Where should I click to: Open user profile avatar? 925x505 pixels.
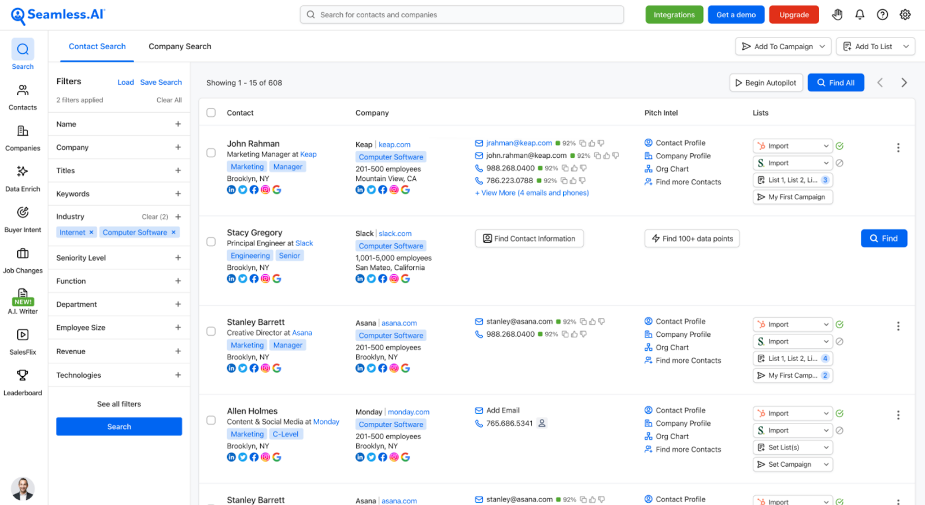[x=23, y=489]
